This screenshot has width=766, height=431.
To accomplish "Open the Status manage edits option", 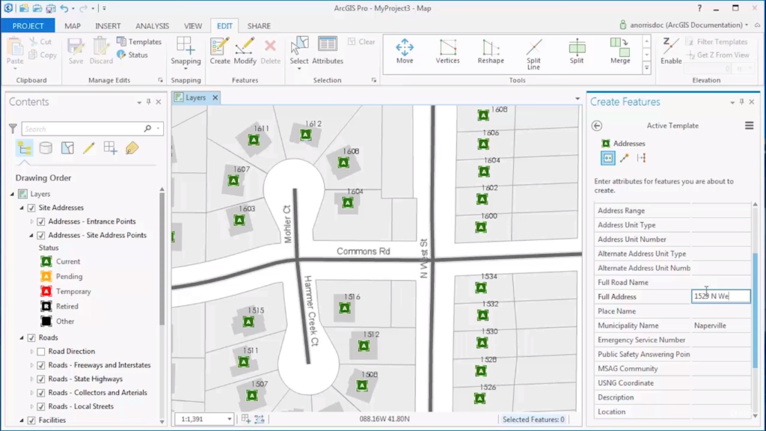I will click(132, 55).
